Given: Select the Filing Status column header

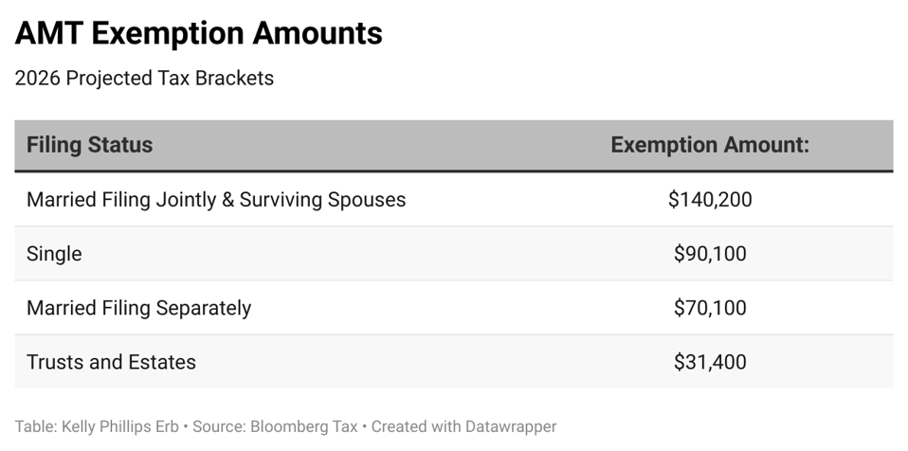Looking at the screenshot, I should (x=89, y=145).
